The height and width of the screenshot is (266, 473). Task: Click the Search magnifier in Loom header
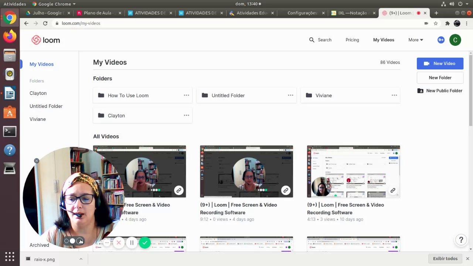pos(312,40)
